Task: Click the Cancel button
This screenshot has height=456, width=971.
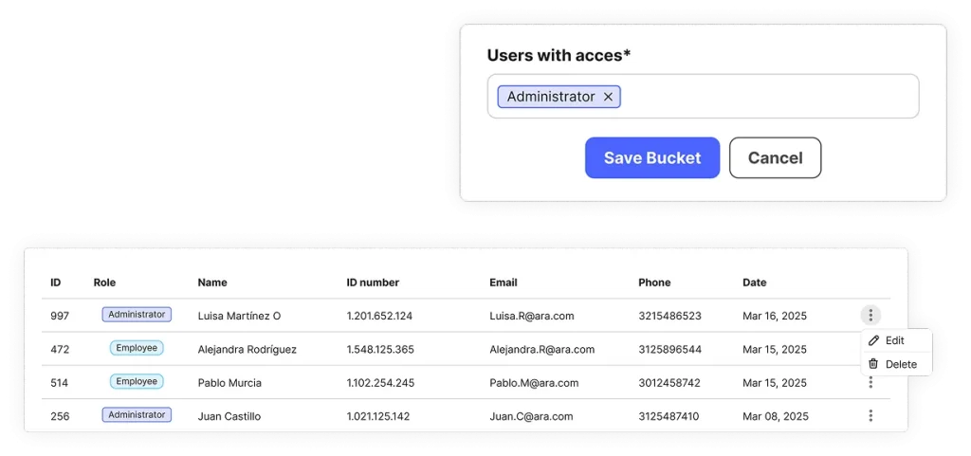Action: coord(776,157)
